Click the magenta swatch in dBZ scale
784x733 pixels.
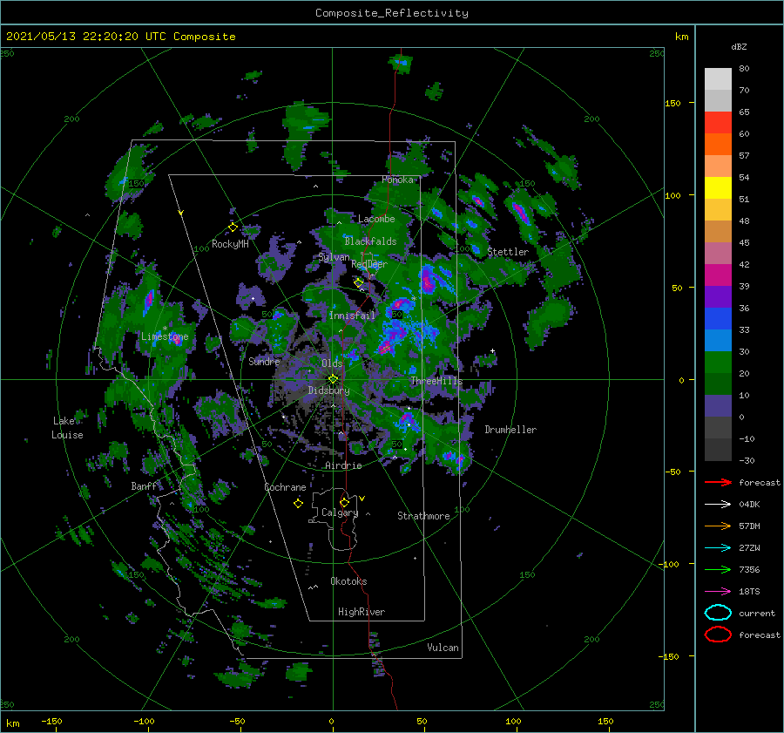point(718,275)
